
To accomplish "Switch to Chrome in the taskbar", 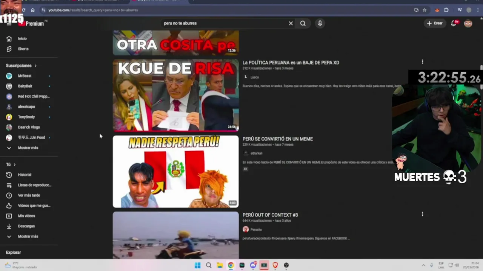I will pyautogui.click(x=231, y=265).
